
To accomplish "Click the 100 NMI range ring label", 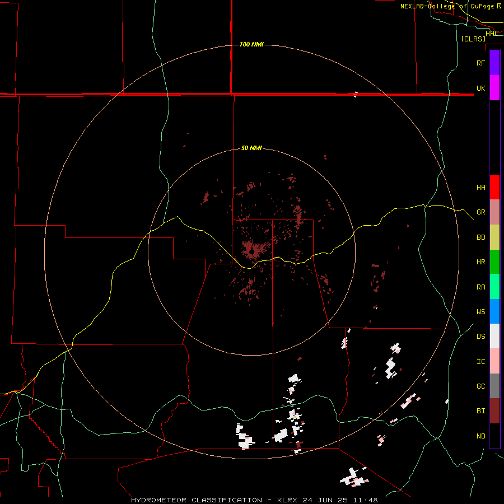I will click(x=251, y=44).
